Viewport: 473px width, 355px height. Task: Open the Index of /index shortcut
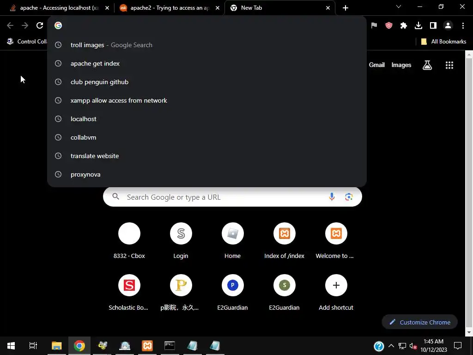(x=285, y=241)
